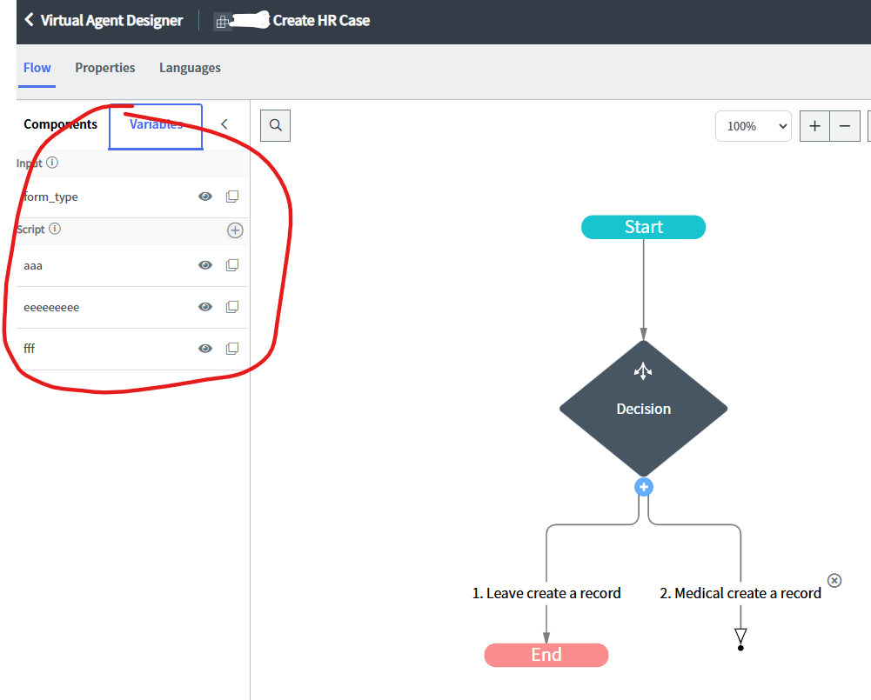Click the branching icon inside the Decision diamond
The image size is (871, 700).
(x=643, y=370)
